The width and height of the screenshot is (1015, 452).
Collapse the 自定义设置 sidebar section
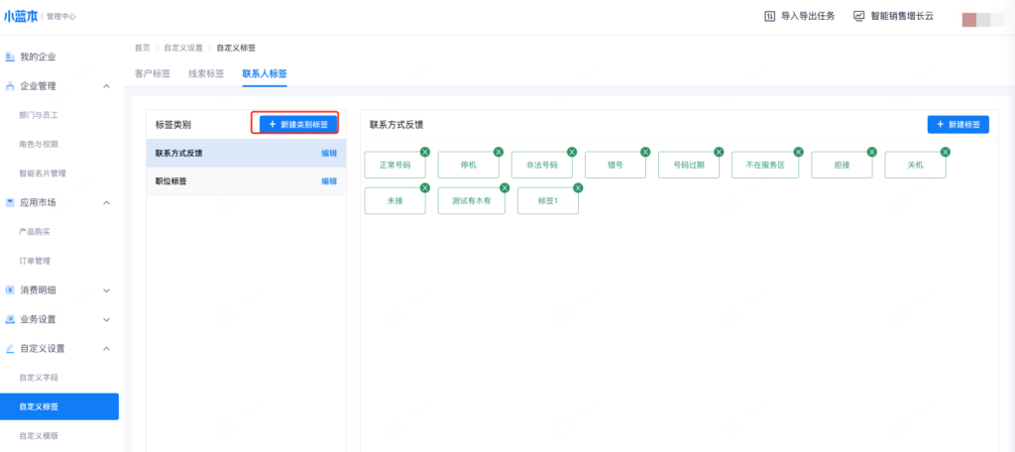click(106, 349)
